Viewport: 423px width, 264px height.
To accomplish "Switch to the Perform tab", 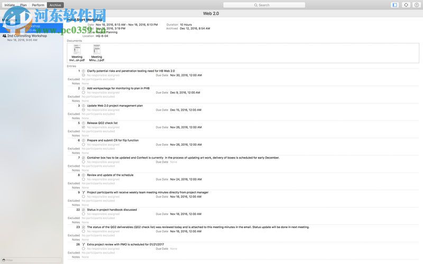I will (38, 5).
